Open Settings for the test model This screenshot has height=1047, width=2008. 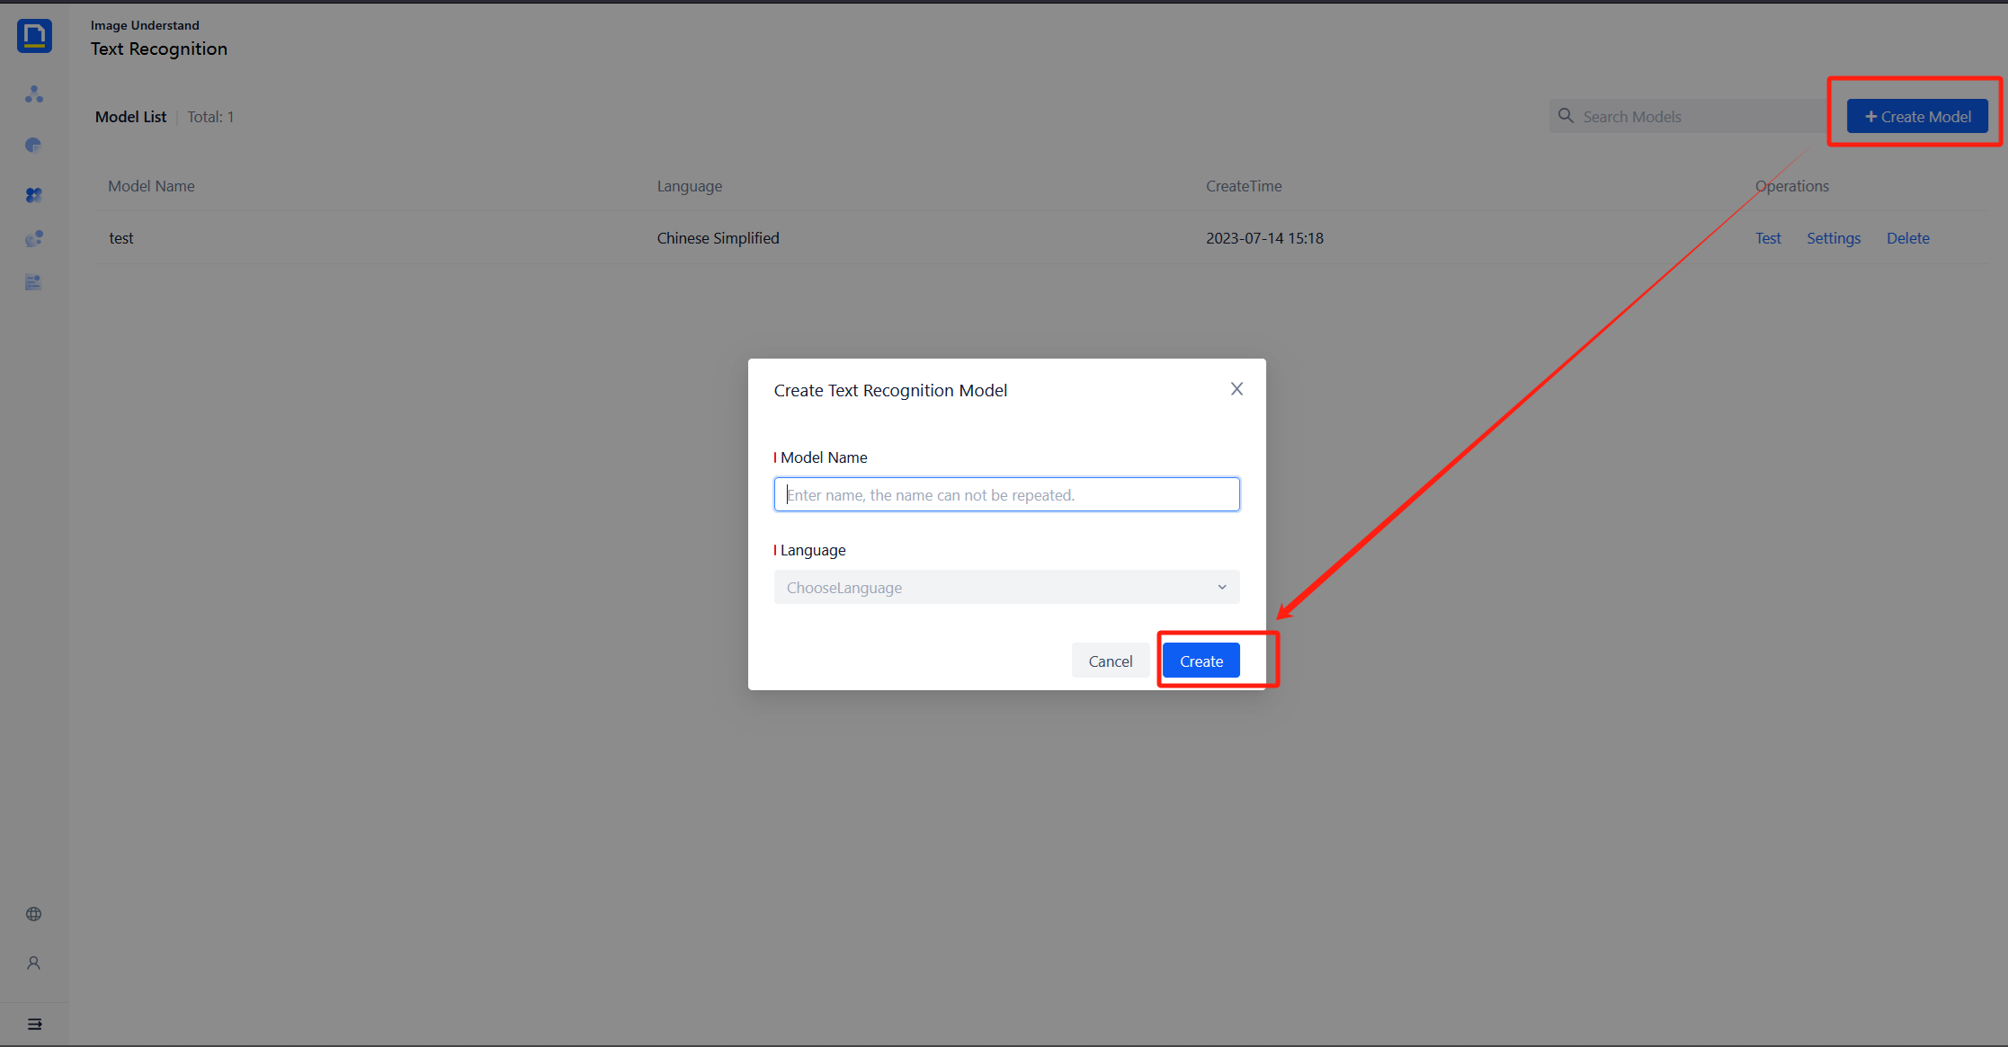point(1834,238)
